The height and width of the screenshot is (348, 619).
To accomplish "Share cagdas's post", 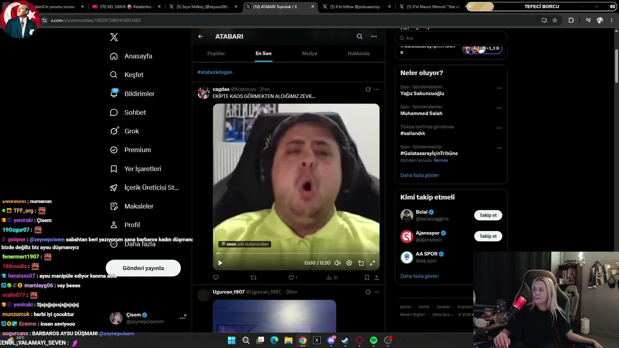I will (377, 277).
